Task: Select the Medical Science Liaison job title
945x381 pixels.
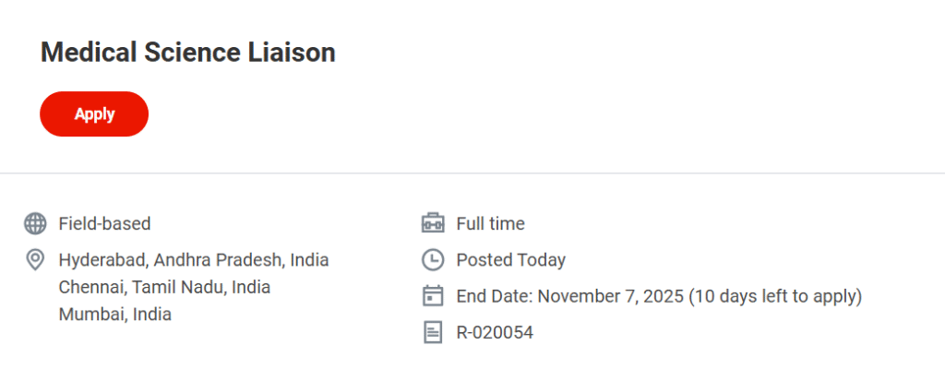Action: [187, 53]
